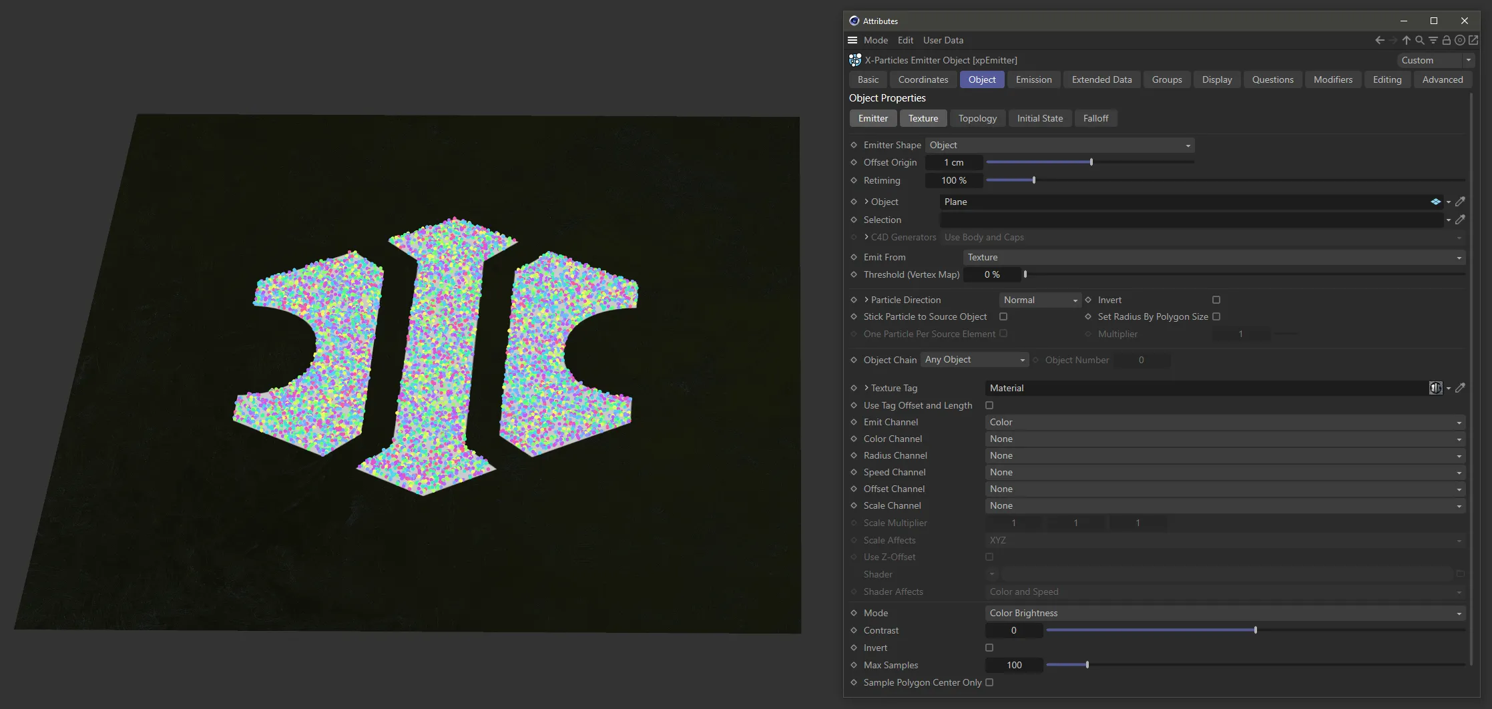Toggle Sample Polygon Center Only checkbox
The width and height of the screenshot is (1492, 709).
point(989,682)
